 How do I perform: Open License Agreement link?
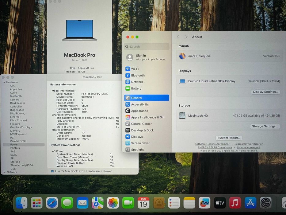coord(248,147)
